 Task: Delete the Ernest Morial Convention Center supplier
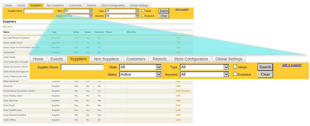186,91
